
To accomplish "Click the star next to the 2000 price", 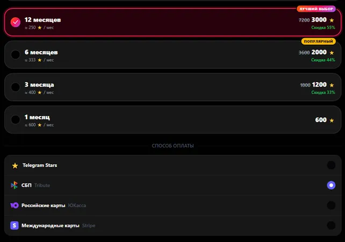I will [x=332, y=53].
